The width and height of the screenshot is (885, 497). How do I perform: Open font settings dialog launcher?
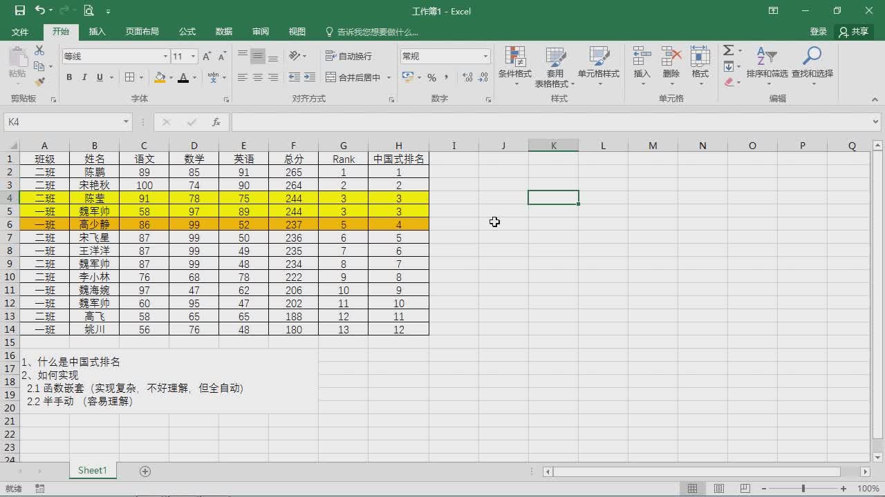[x=226, y=99]
